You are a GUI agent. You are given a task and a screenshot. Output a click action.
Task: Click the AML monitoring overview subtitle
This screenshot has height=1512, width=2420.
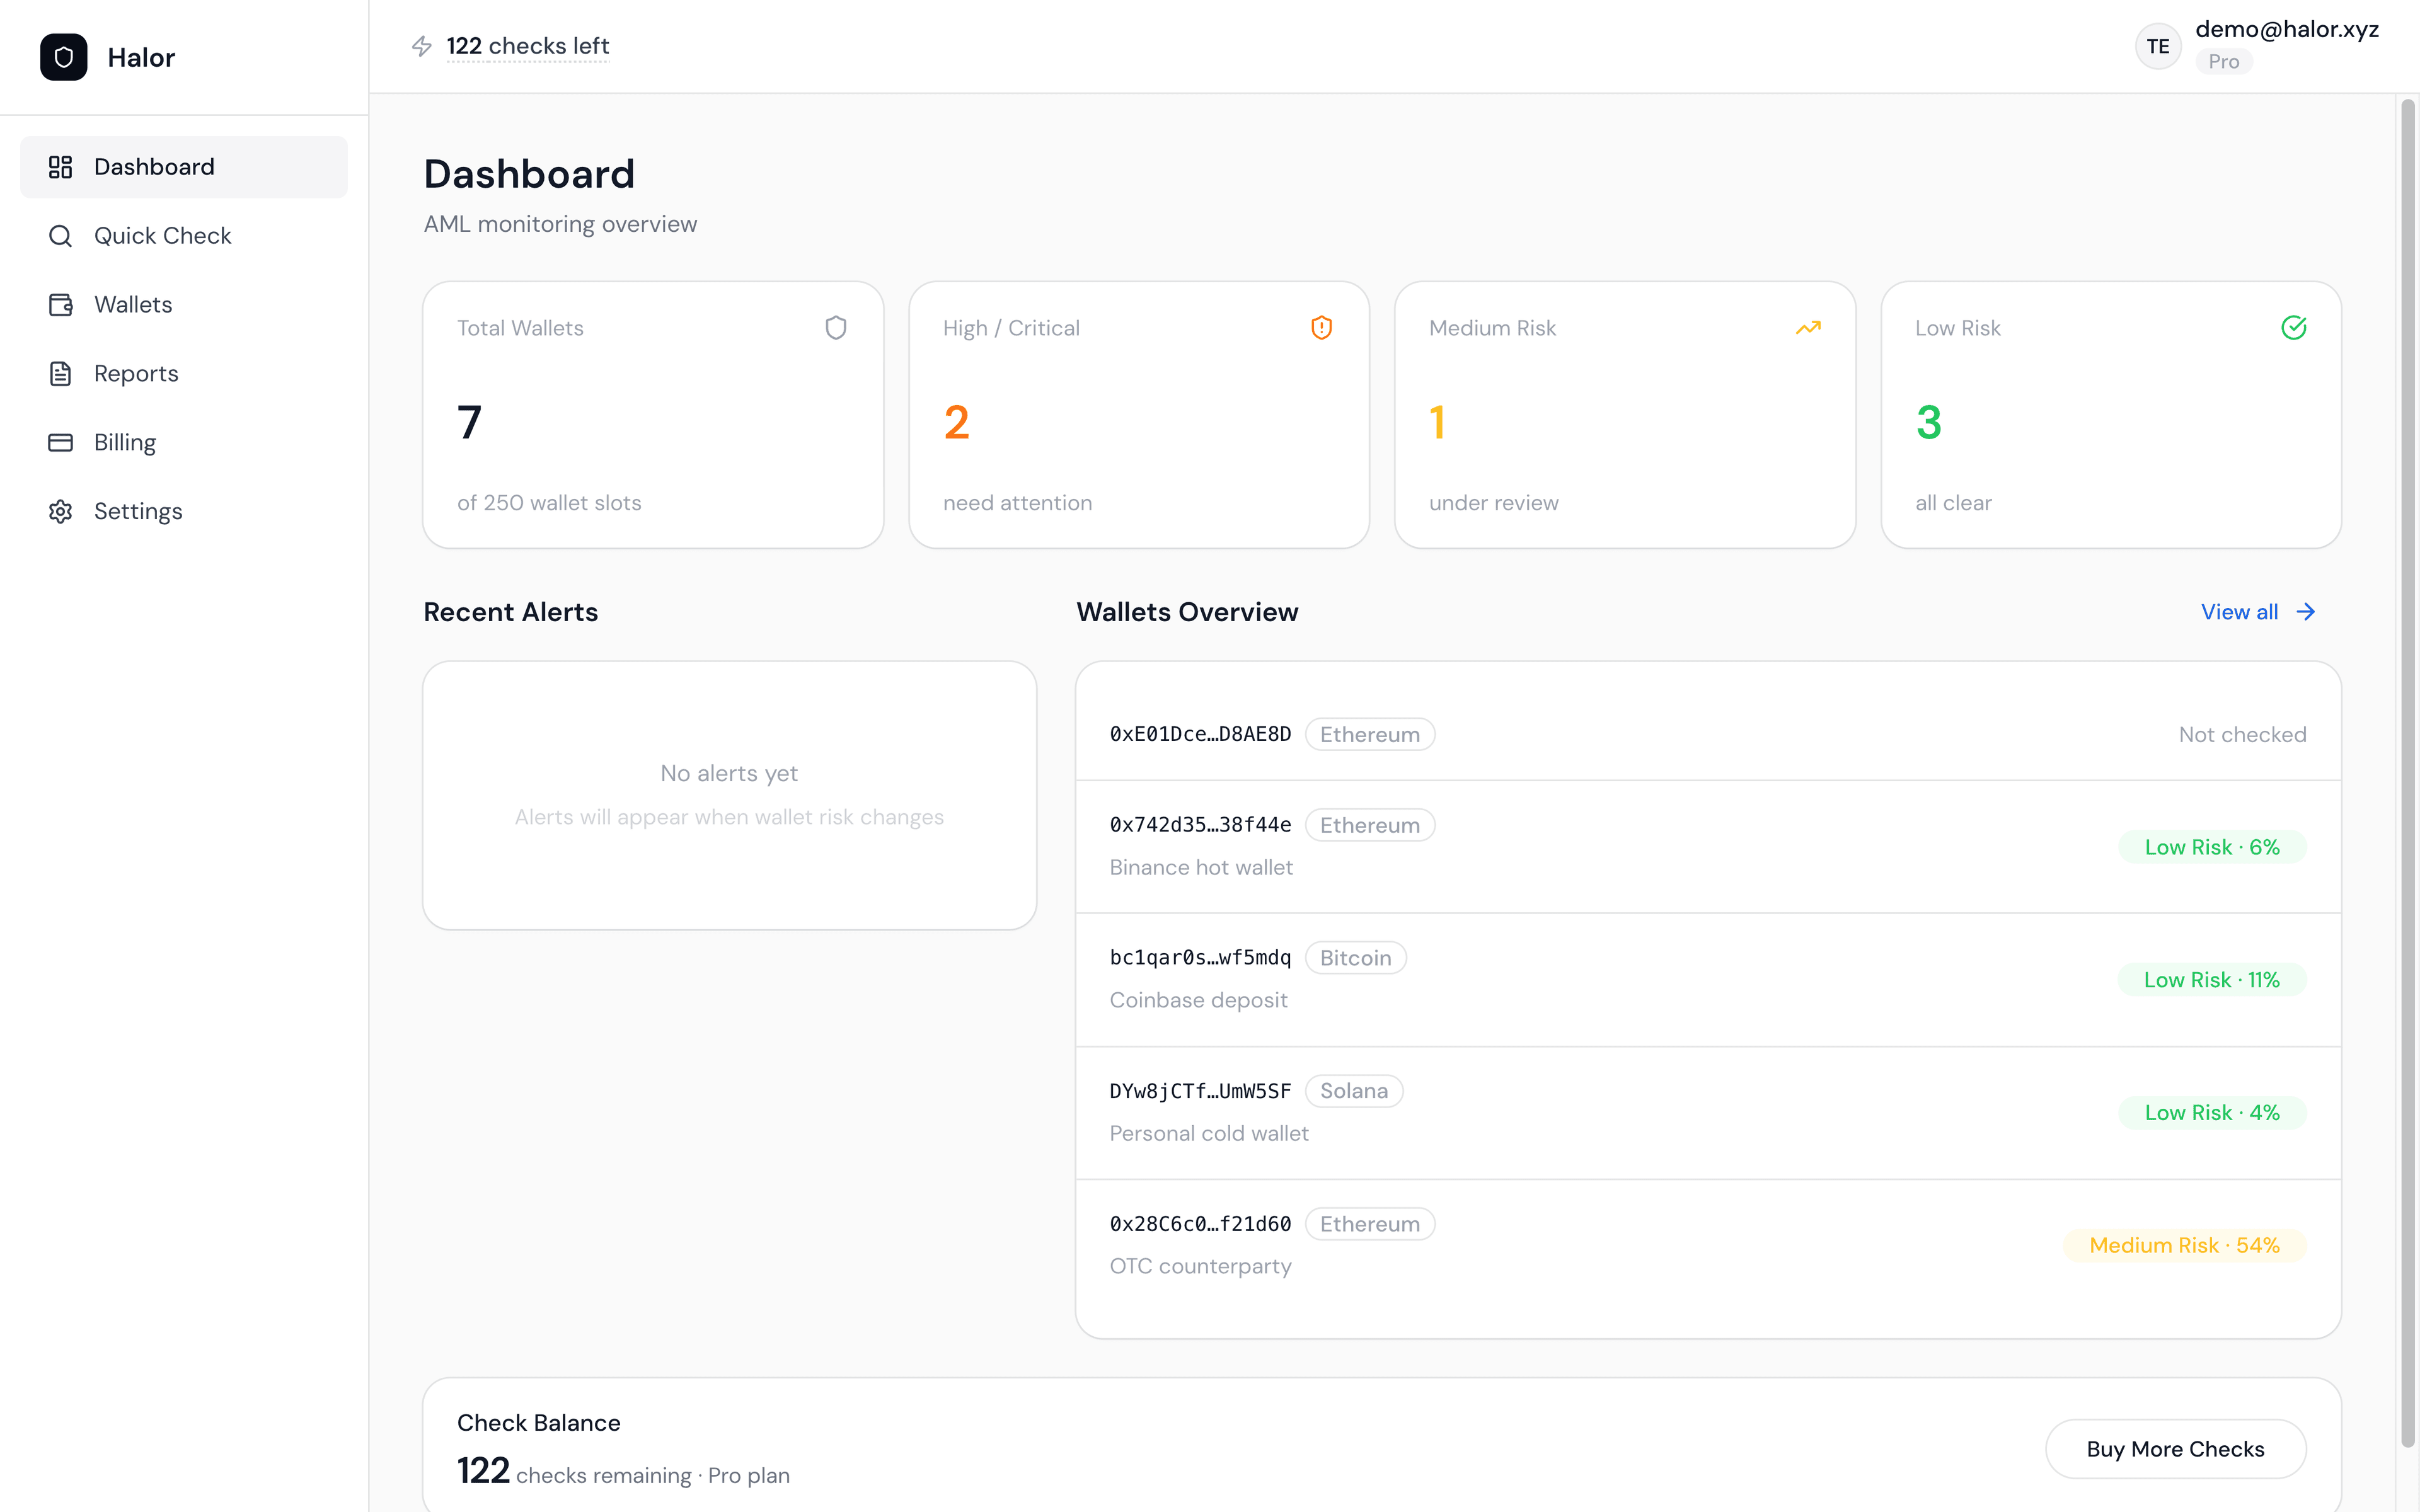pyautogui.click(x=560, y=224)
